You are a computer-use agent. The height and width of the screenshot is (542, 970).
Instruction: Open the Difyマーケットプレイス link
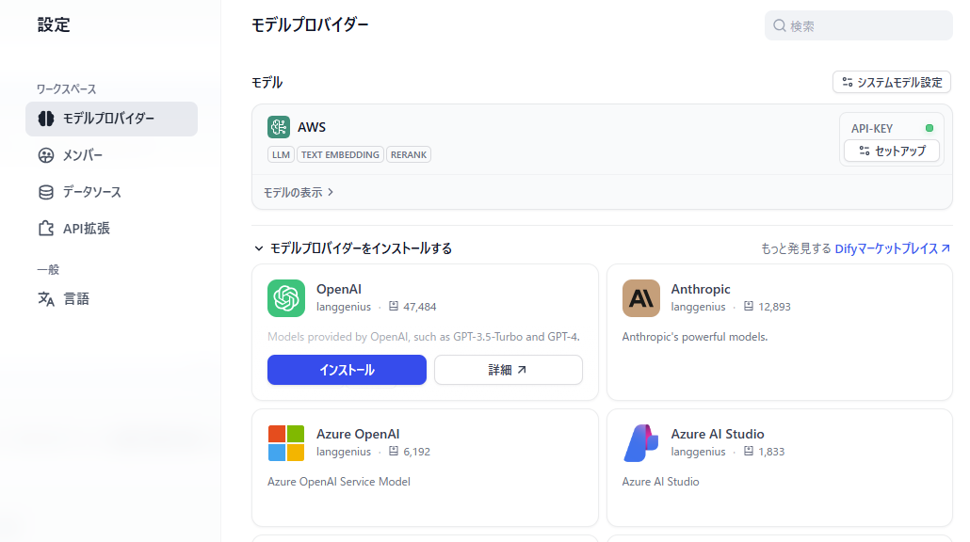(x=892, y=248)
